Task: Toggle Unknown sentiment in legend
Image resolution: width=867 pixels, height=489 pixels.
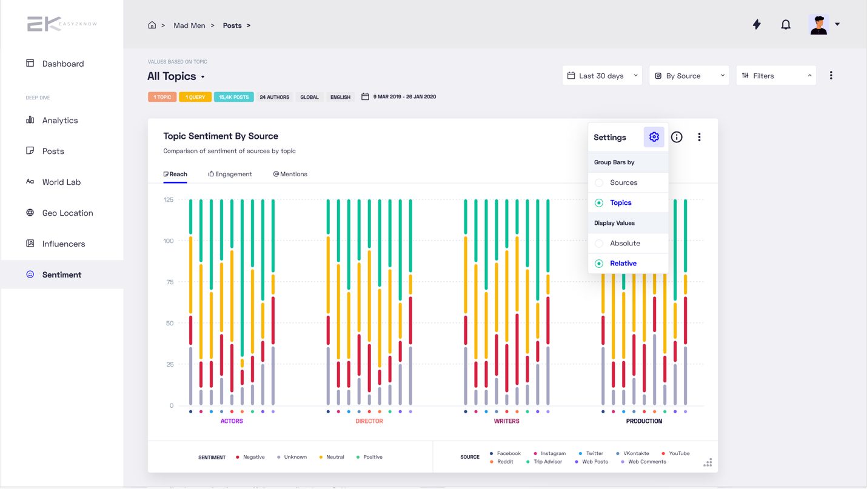Action: (x=292, y=457)
